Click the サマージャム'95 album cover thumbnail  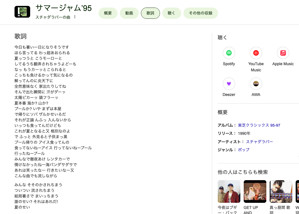point(22,12)
